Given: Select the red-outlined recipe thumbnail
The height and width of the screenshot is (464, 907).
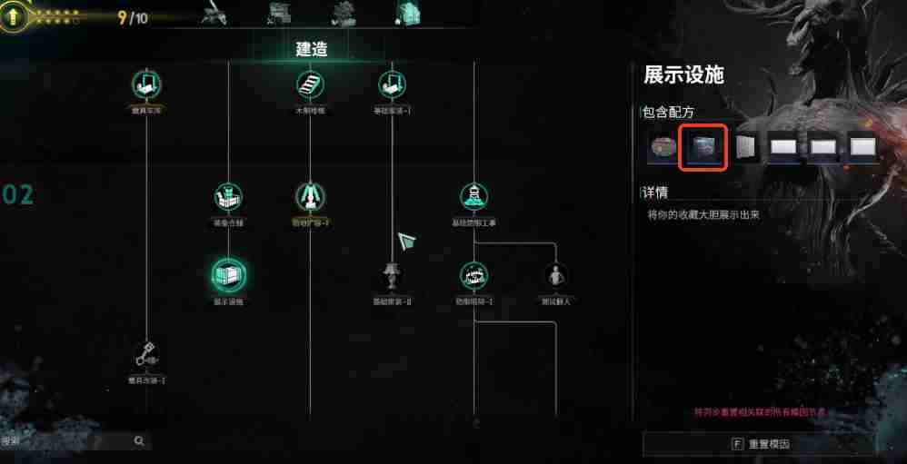Looking at the screenshot, I should click(x=703, y=147).
